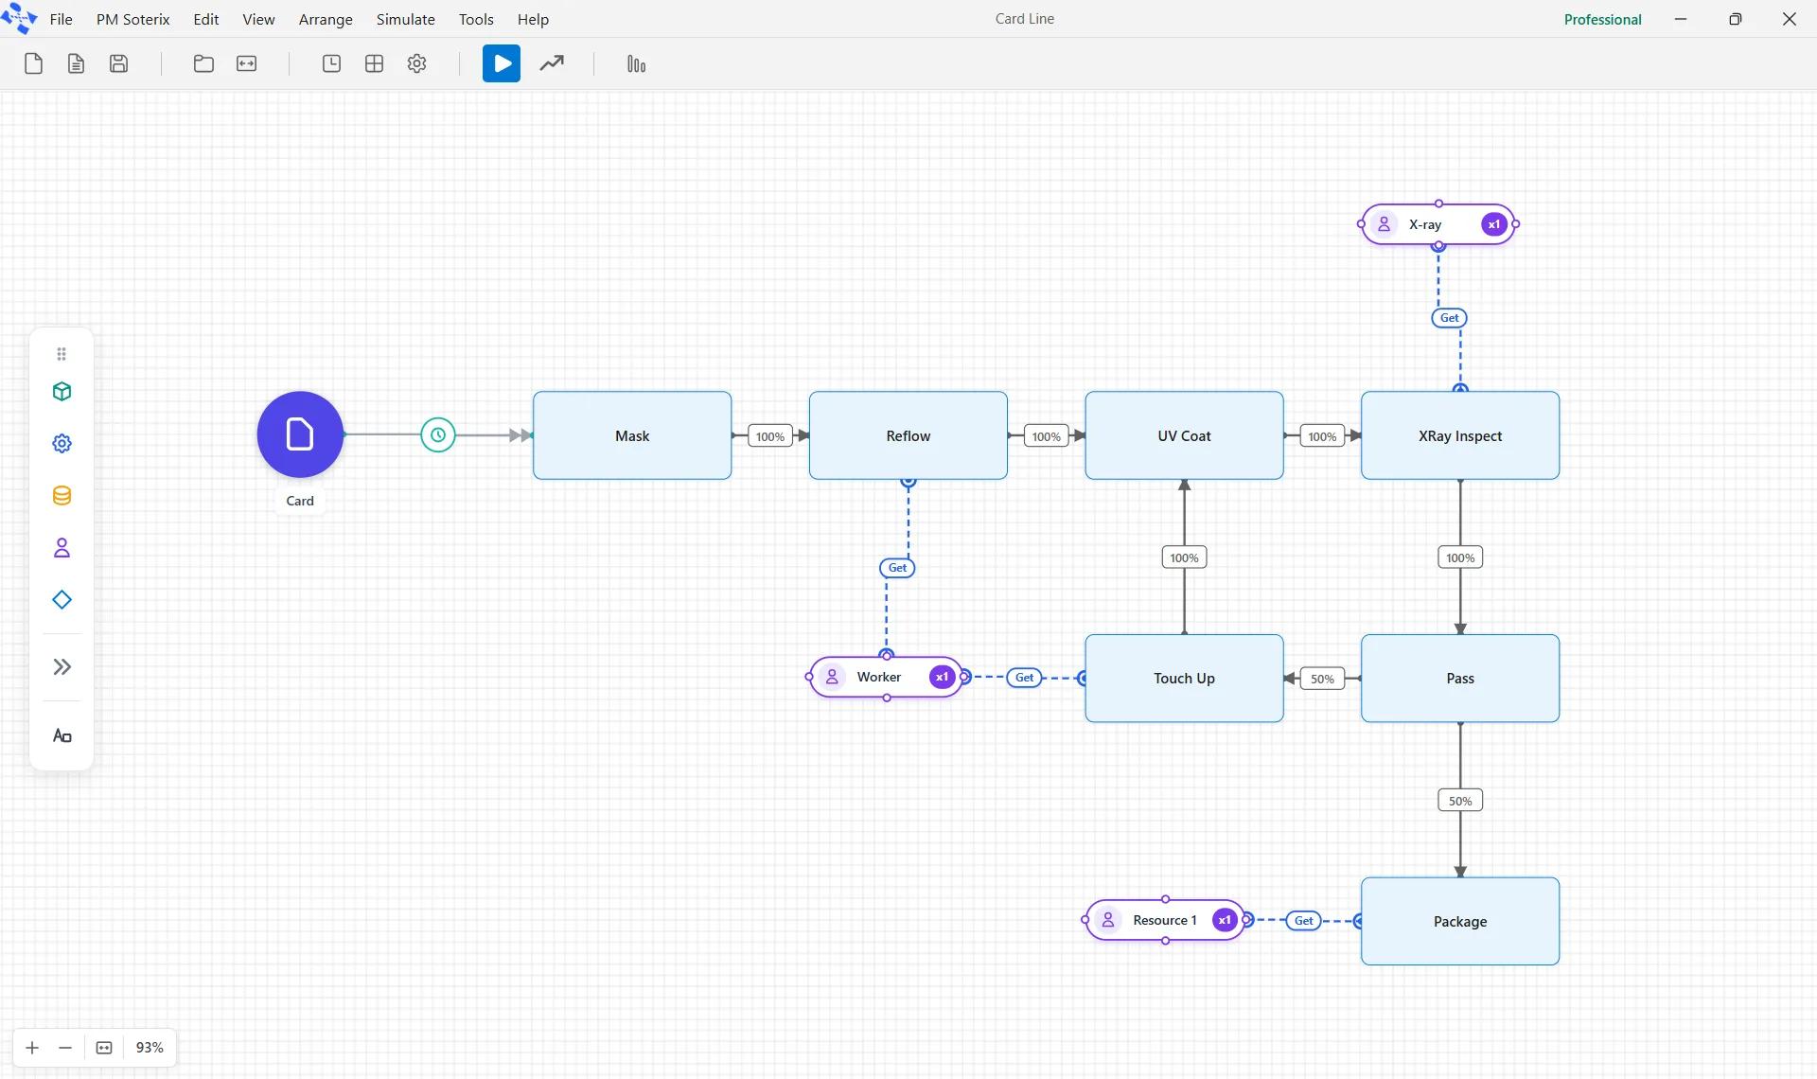Select the text label tool
1817x1079 pixels.
pos(62,735)
